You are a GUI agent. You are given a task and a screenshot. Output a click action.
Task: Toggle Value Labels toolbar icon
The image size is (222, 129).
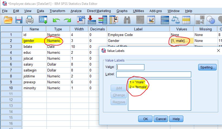(x=200, y=20)
